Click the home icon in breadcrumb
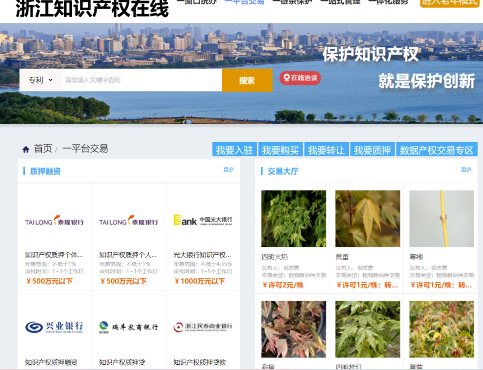This screenshot has height=370, width=483. tap(26, 149)
